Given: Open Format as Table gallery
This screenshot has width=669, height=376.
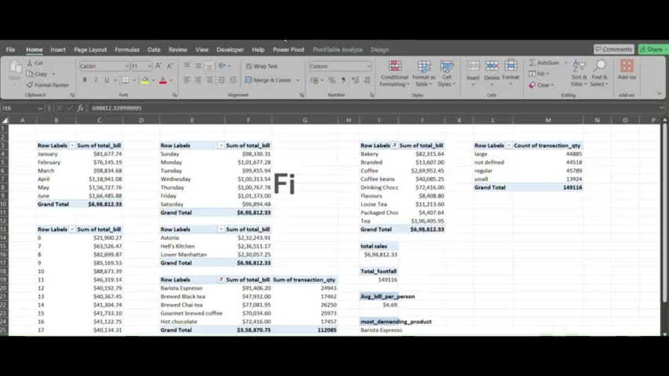Looking at the screenshot, I should (423, 73).
